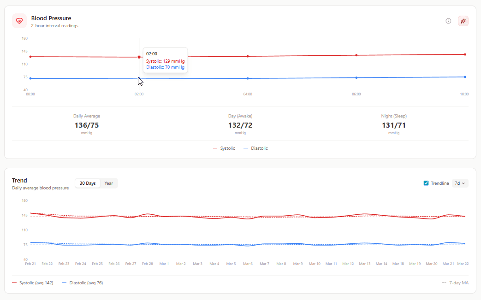Click the Day (Awake) 132/72 reading
The width and height of the screenshot is (481, 300).
tap(240, 125)
